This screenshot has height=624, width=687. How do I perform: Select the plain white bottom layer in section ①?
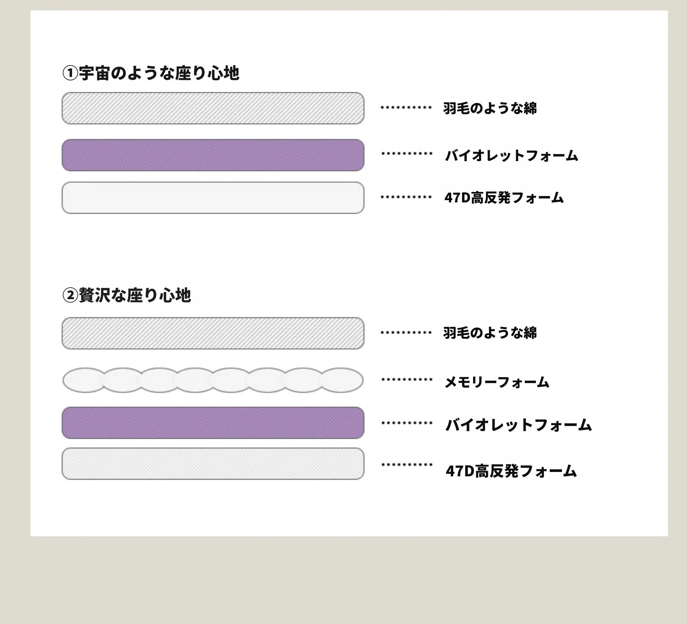pyautogui.click(x=213, y=198)
